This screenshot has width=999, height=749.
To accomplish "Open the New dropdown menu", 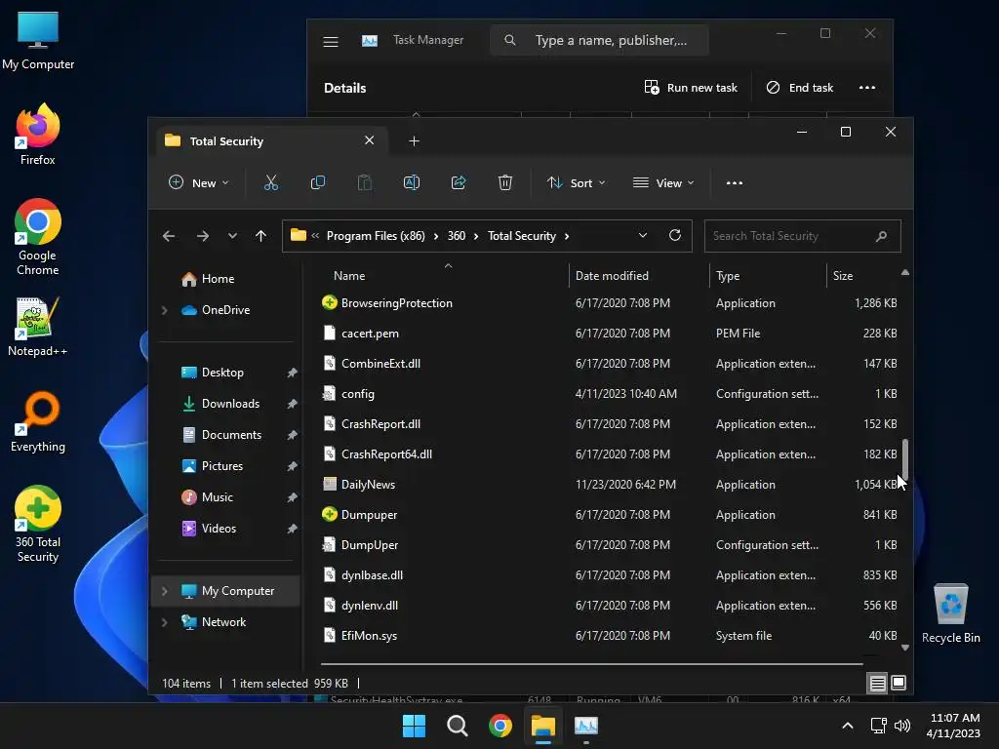I will pos(198,182).
